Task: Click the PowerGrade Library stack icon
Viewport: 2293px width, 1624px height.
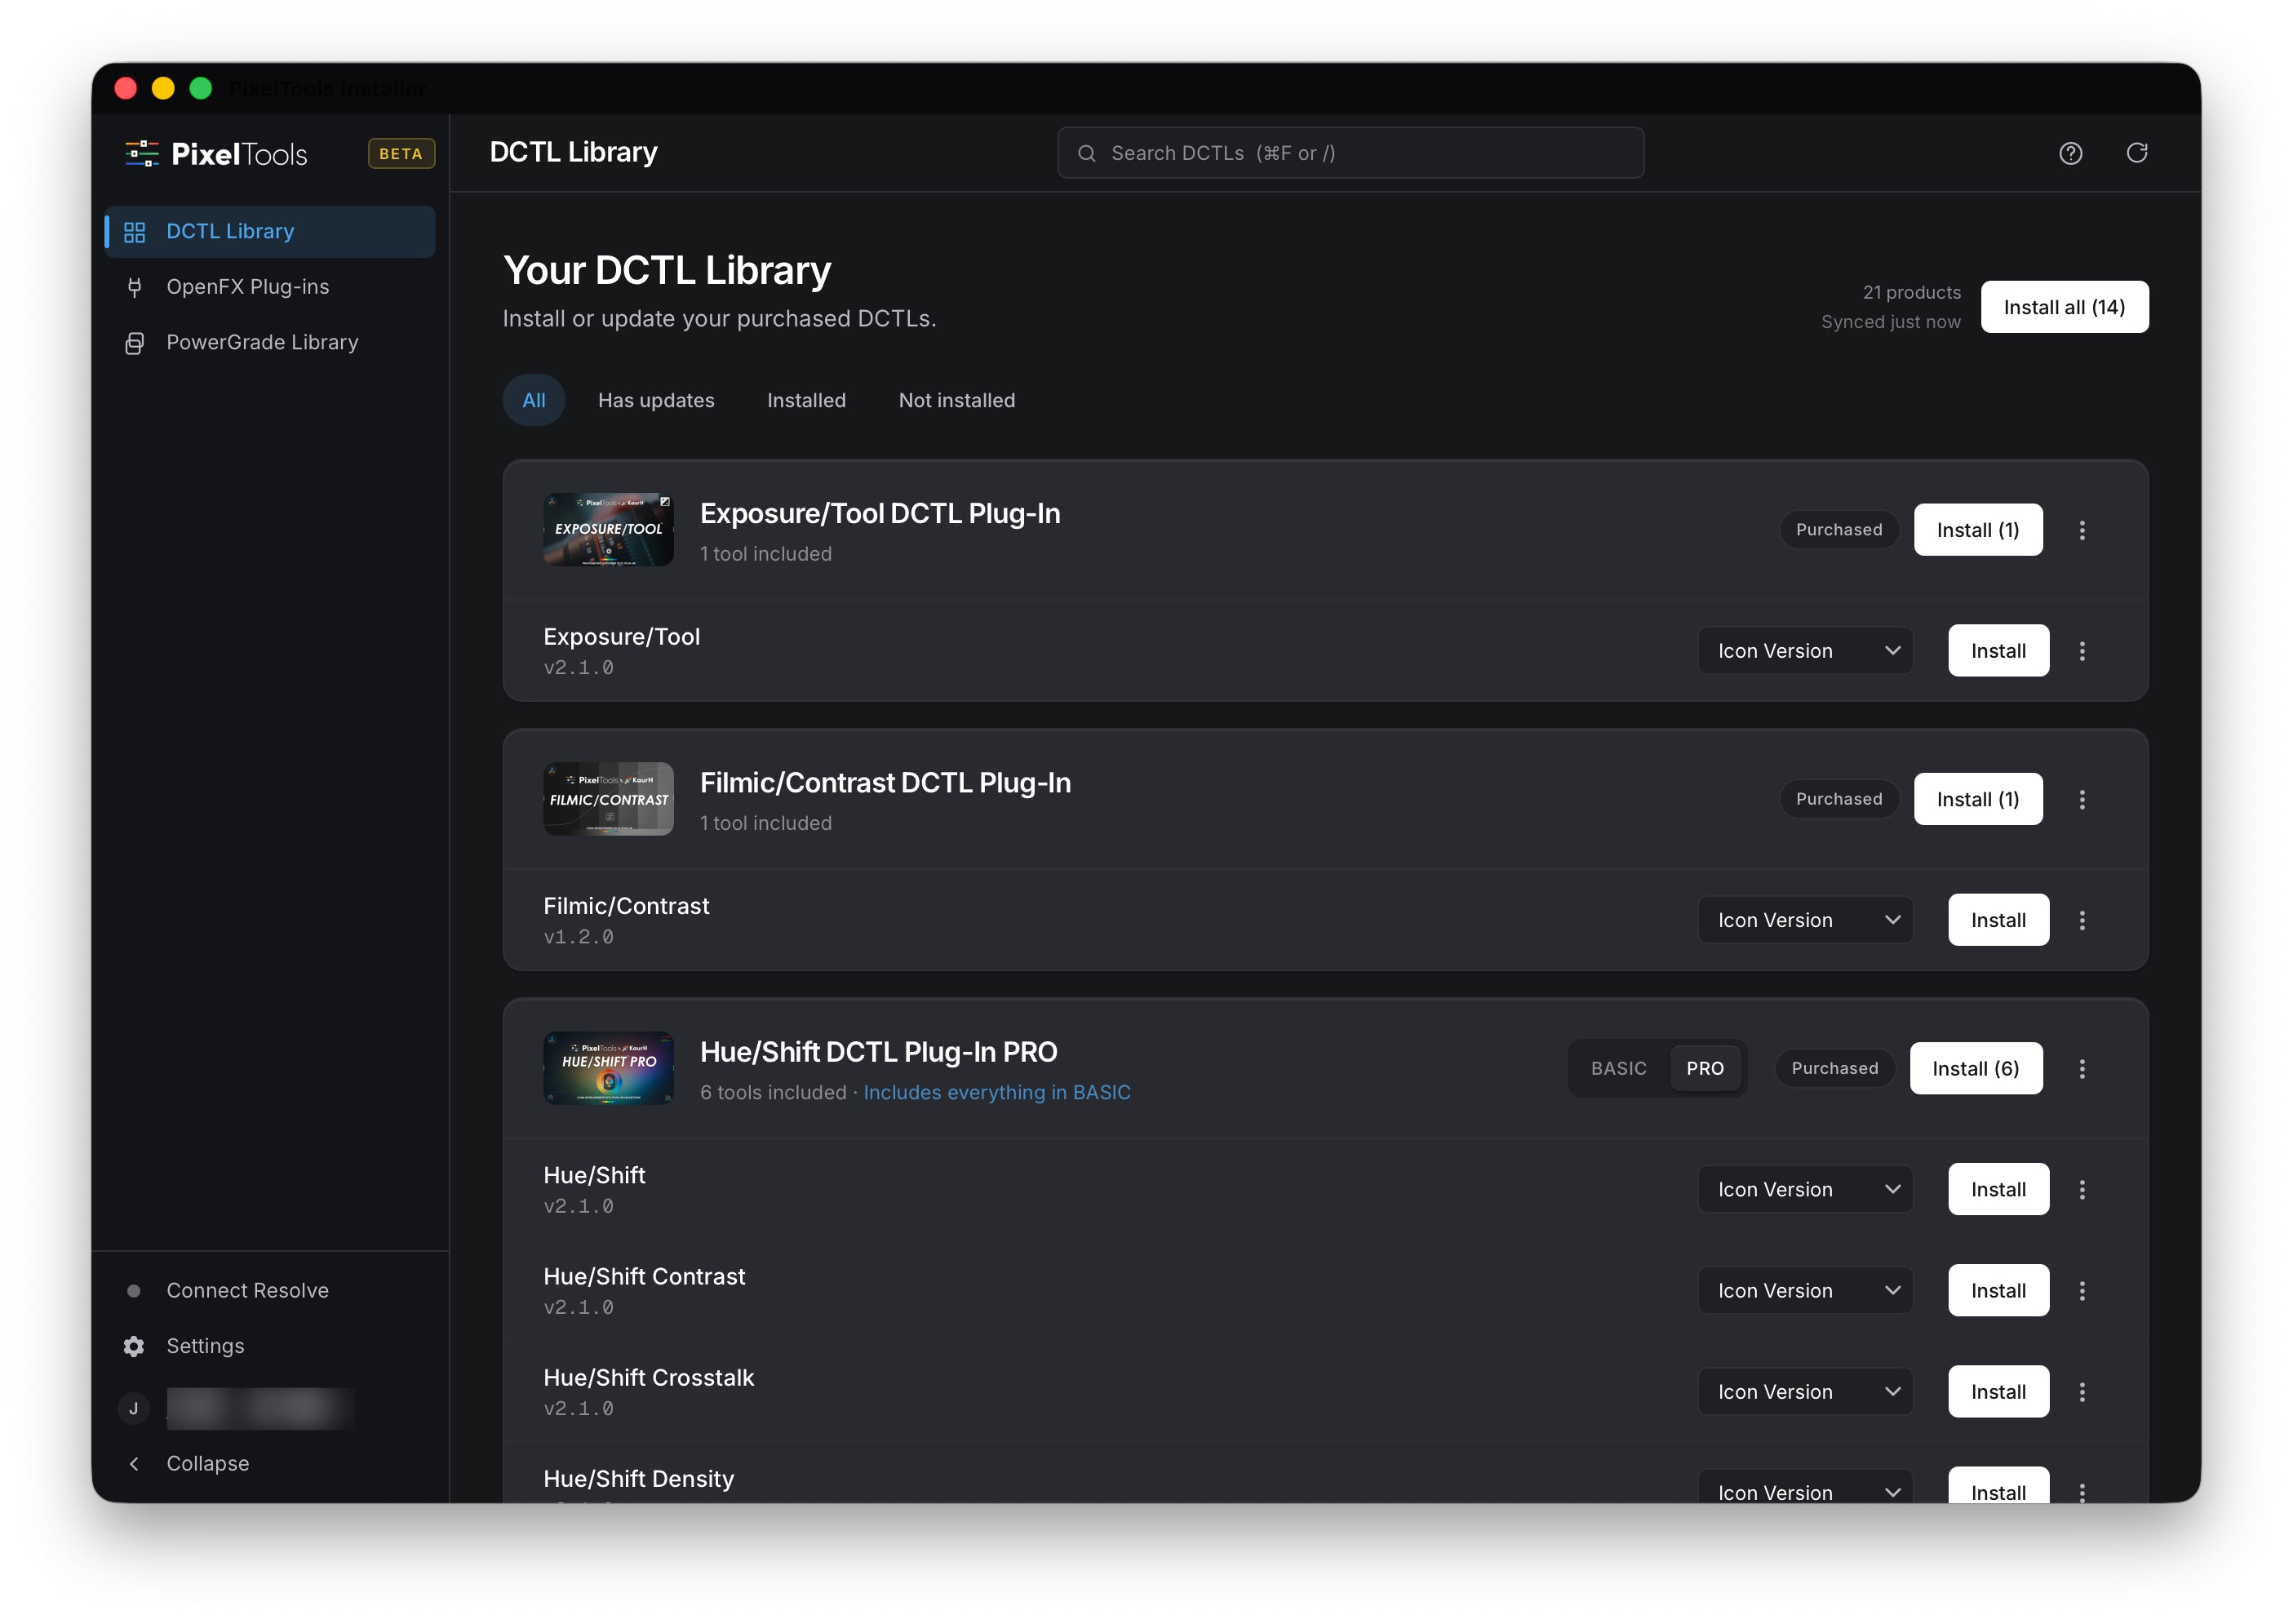Action: coord(134,343)
